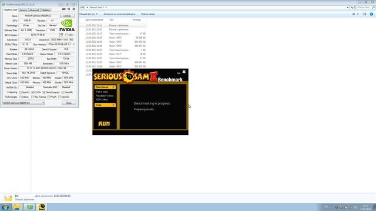Expand the Help section in Serious Sam launcher
The image size is (376, 211).
pyautogui.click(x=113, y=105)
